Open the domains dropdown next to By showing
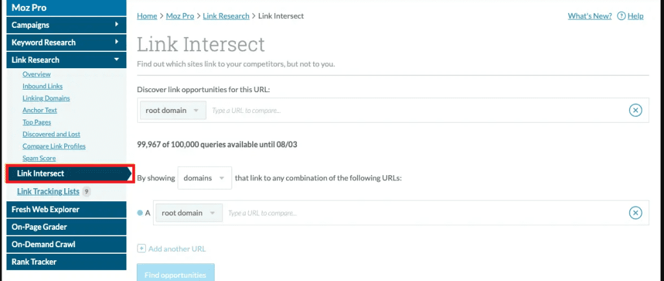The image size is (664, 281). click(x=205, y=178)
